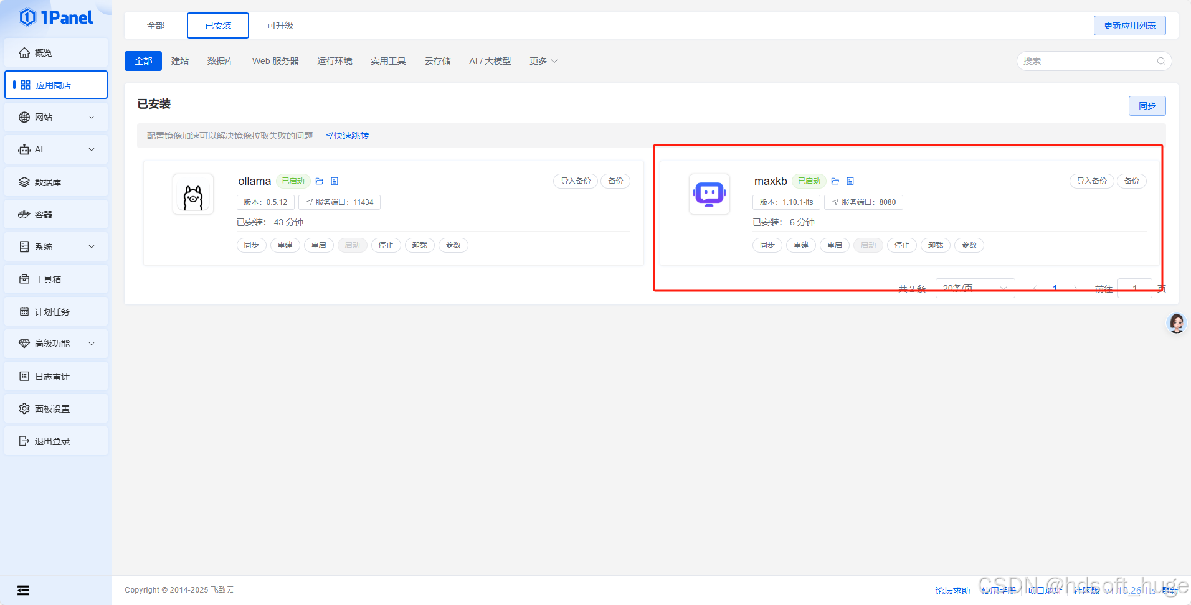Open ollama log document icon
This screenshot has width=1191, height=605.
[335, 181]
